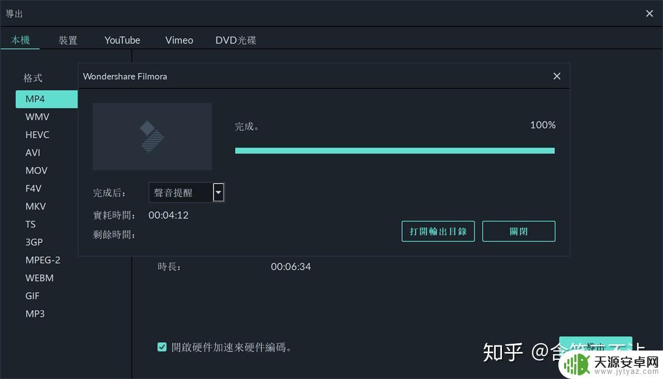The image size is (663, 379).
Task: Click the 完成。 status text
Action: click(x=247, y=126)
